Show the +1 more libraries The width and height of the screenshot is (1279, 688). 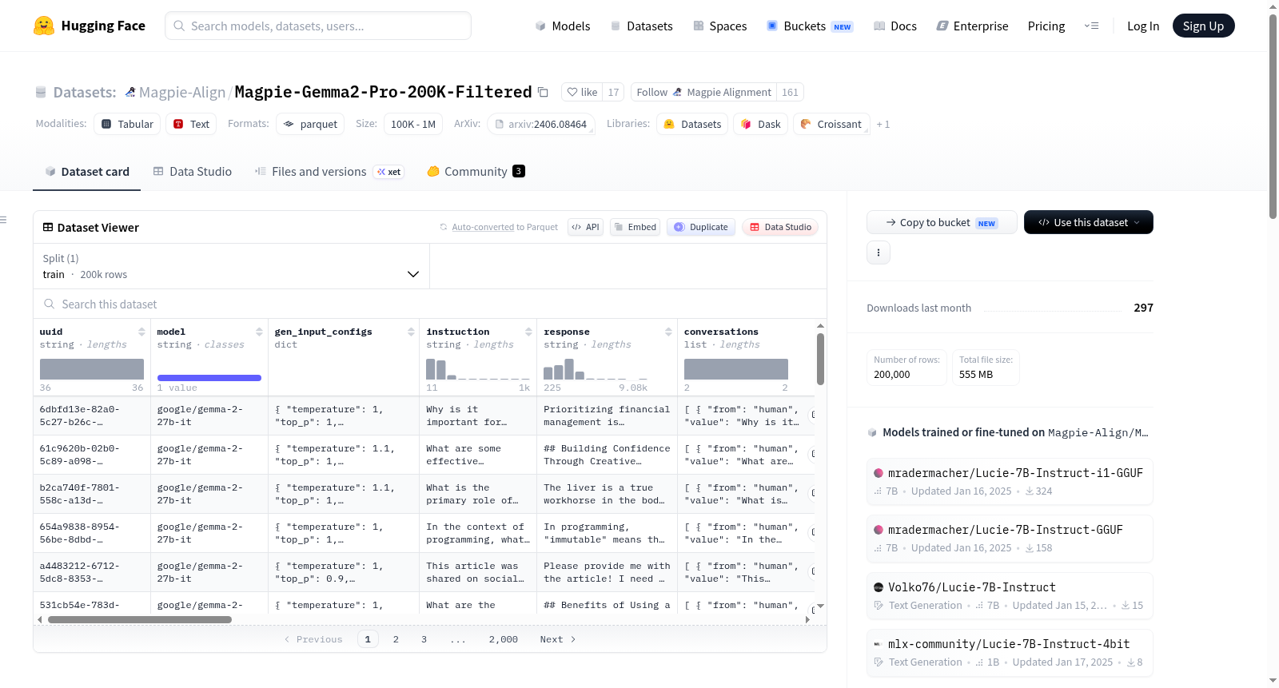coord(883,124)
